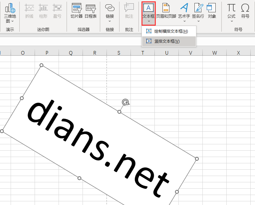Expand the 签名行 signature line dropdown
The image size is (255, 205).
point(198,21)
